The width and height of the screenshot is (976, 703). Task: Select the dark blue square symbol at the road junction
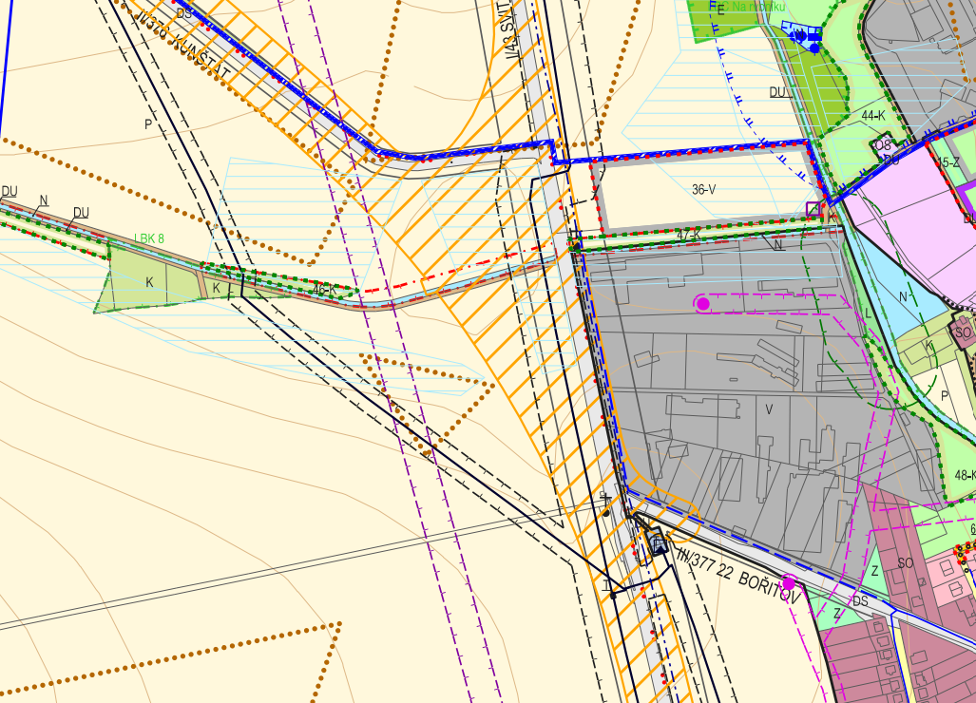coord(660,545)
